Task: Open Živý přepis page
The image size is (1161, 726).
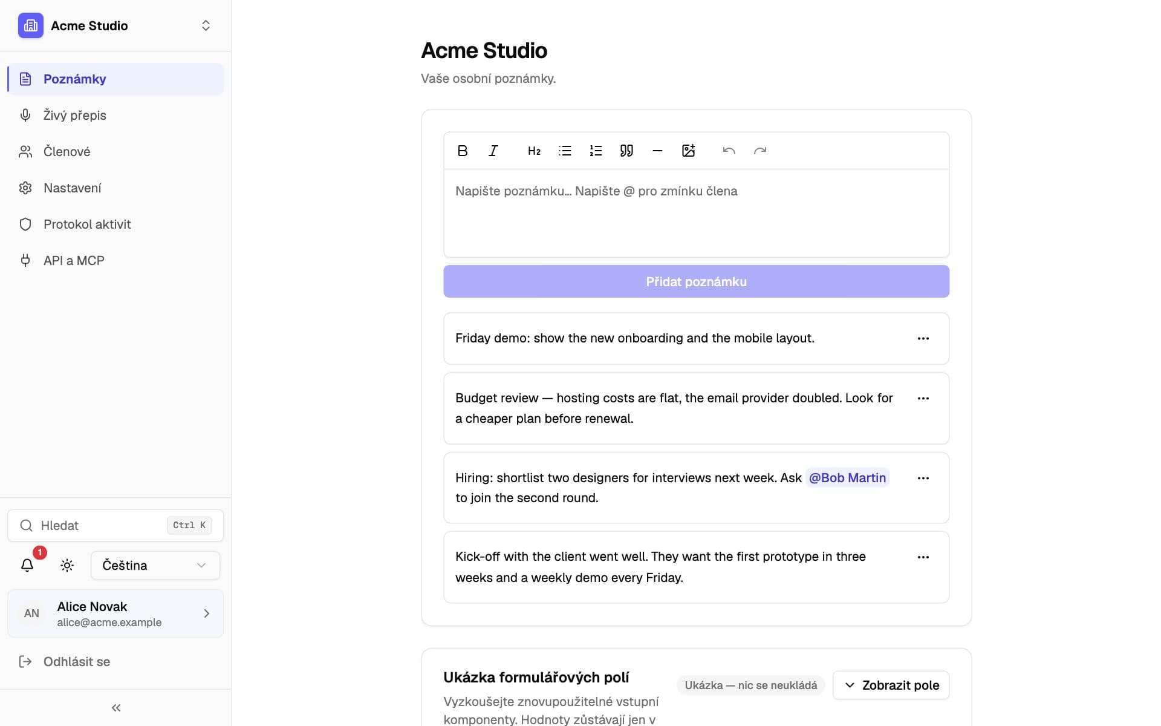Action: coord(115,115)
